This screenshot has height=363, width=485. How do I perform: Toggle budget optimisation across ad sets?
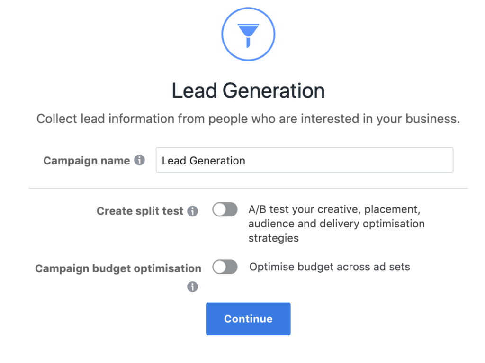(x=225, y=267)
